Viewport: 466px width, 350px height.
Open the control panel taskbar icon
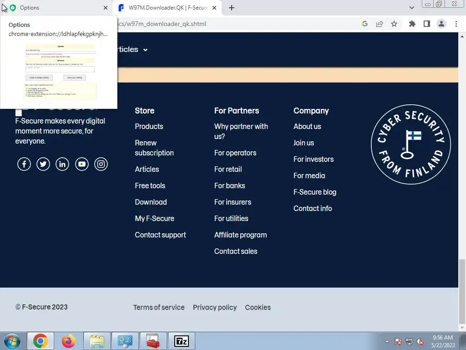point(125,341)
